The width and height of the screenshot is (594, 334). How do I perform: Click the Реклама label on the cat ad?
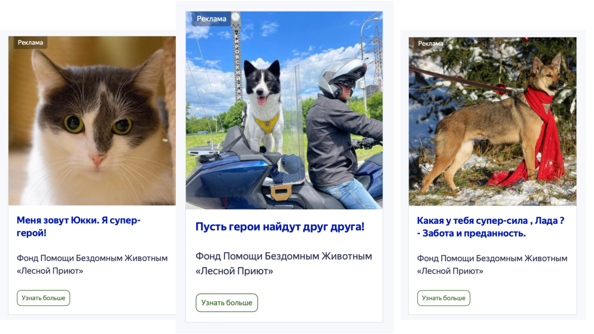pyautogui.click(x=30, y=43)
